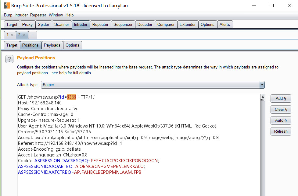Image resolution: width=298 pixels, height=196 pixels.
Task: Select the main Intruder tab
Action: 81,24
